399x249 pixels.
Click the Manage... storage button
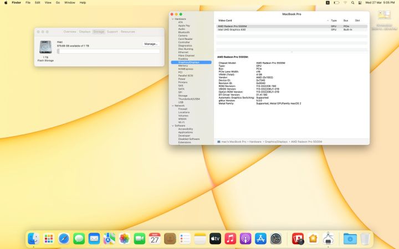pos(151,44)
